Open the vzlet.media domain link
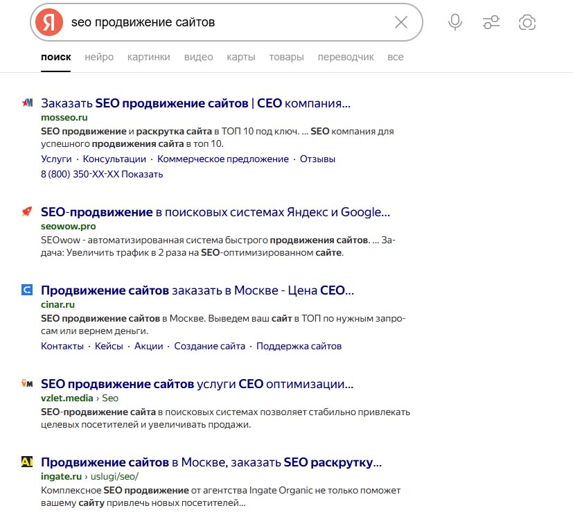The image size is (573, 524). click(x=67, y=398)
